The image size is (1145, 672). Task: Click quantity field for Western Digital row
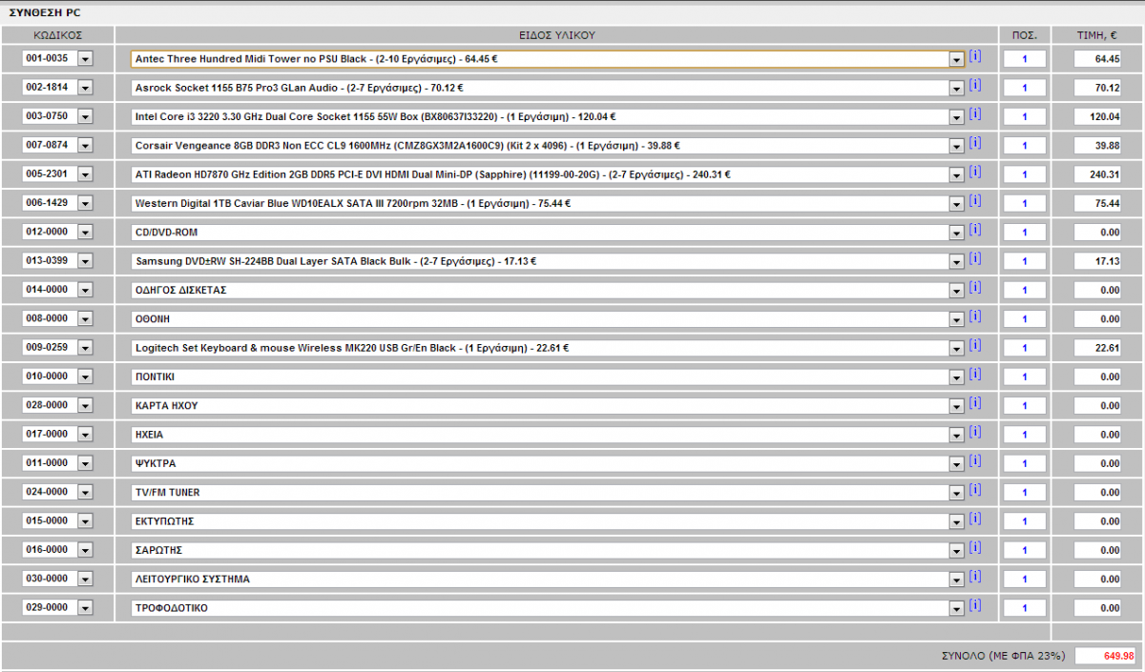point(1025,203)
